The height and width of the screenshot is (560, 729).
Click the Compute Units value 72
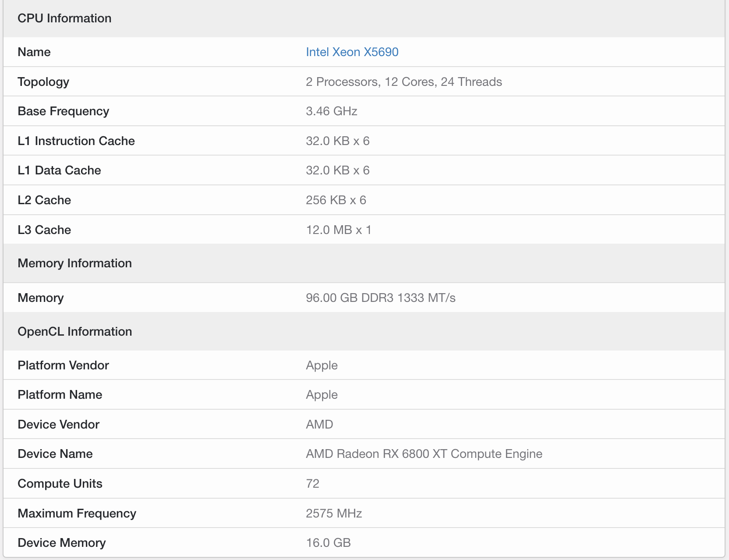click(312, 484)
